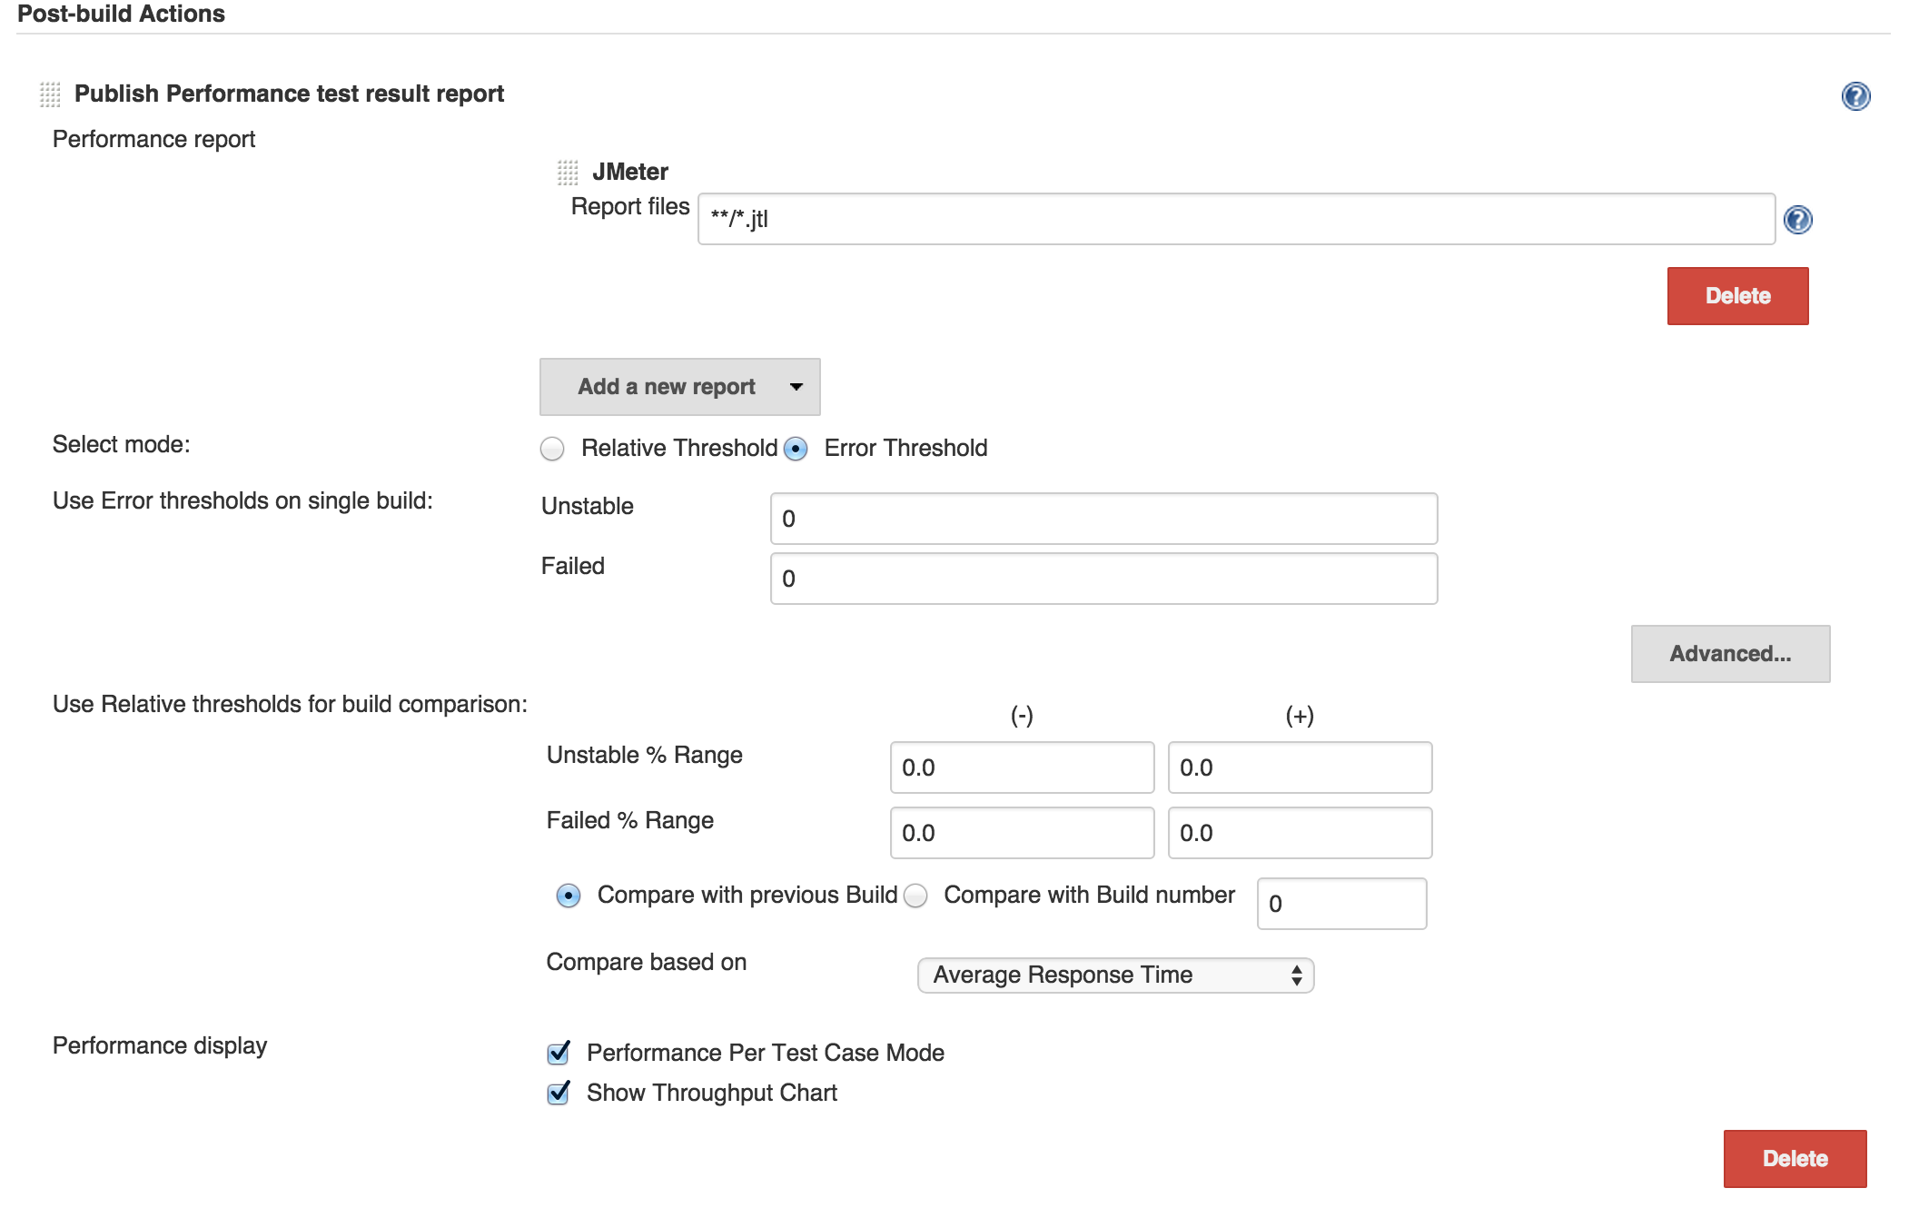
Task: Click the build number input field
Action: (1340, 904)
